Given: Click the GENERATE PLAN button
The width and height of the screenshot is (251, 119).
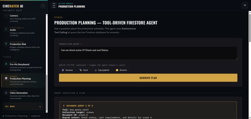Looking at the screenshot, I should pyautogui.click(x=148, y=78).
